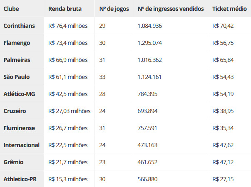Screen dimensions: 251x187
Task: Select the Palmeiras club name cell
Action: click(17, 60)
